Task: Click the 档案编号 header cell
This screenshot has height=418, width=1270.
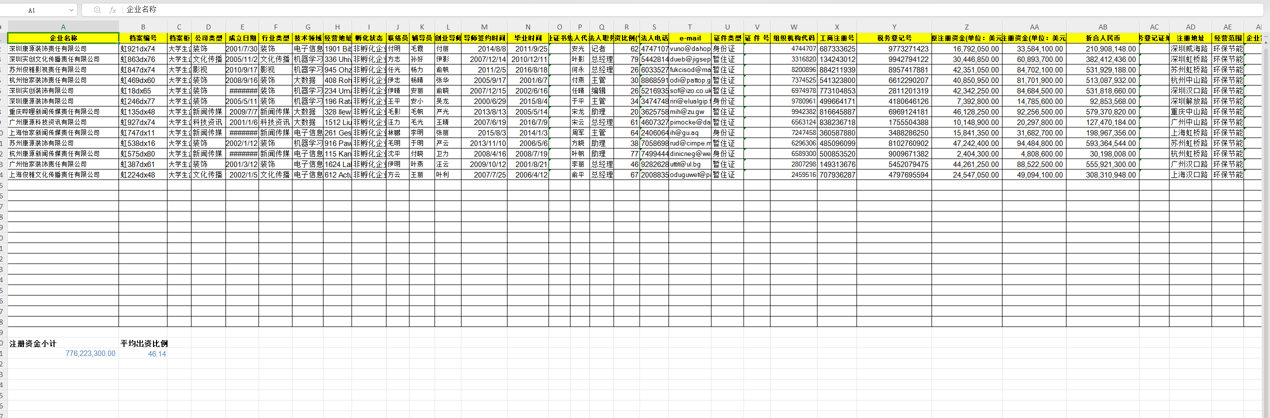Action: pyautogui.click(x=143, y=38)
